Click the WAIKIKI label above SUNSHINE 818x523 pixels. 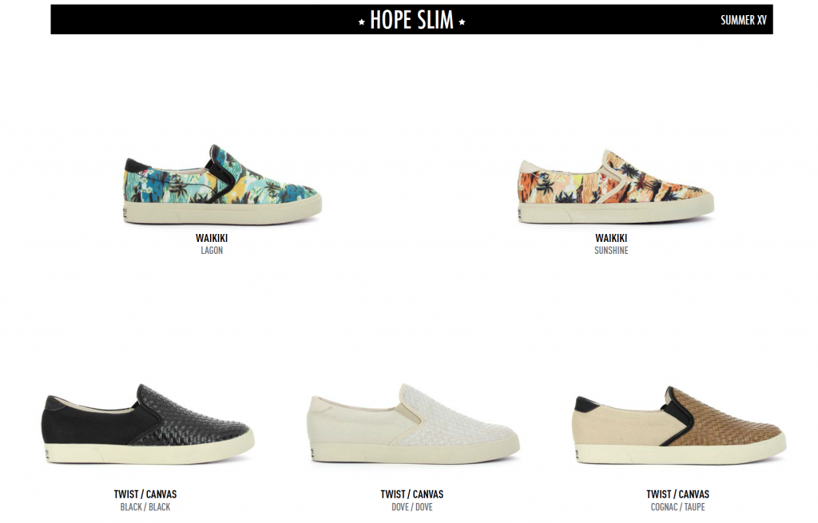pos(611,238)
